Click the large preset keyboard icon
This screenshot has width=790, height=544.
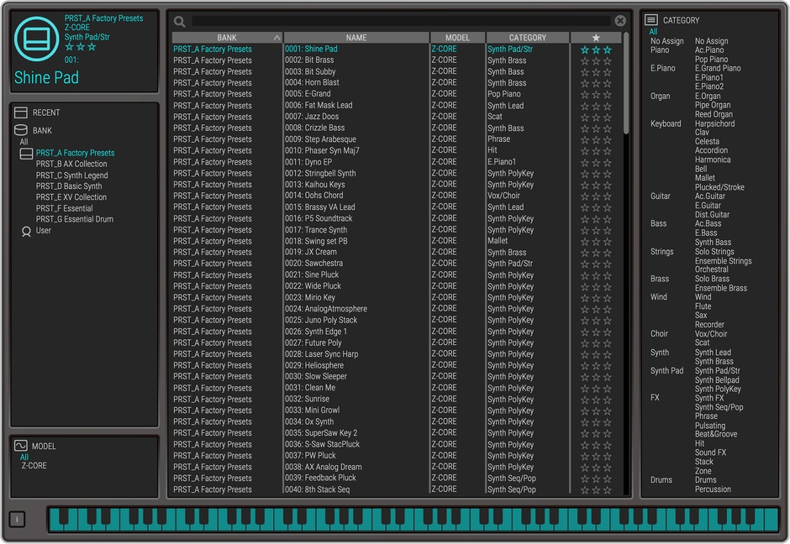[36, 39]
